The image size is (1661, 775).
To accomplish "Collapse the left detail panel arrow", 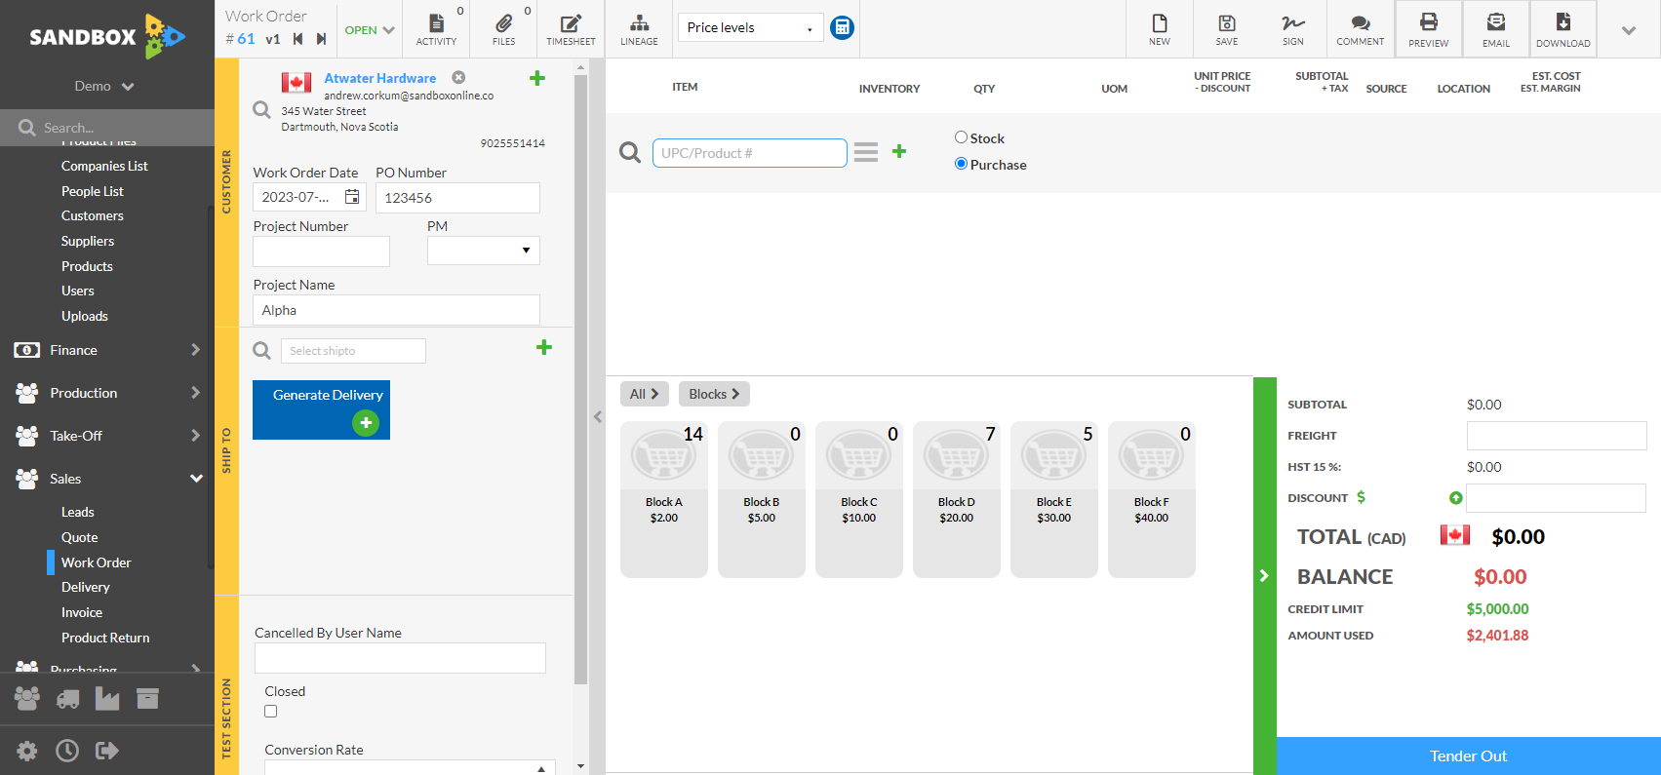I will (598, 416).
